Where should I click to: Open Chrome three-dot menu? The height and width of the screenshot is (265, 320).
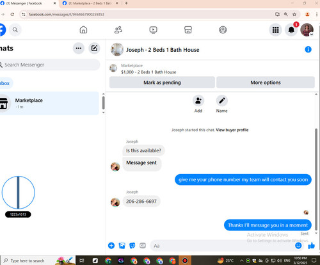click(317, 14)
